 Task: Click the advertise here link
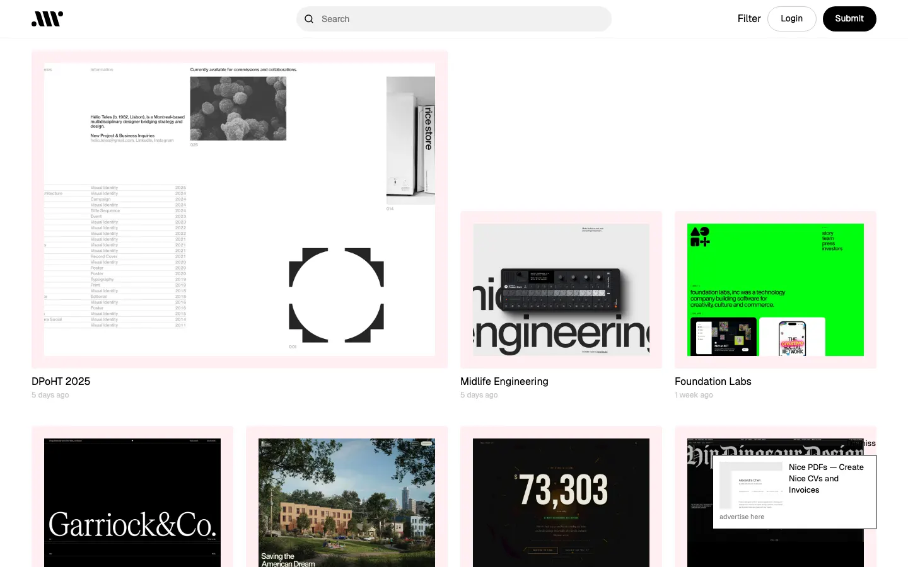tap(742, 517)
